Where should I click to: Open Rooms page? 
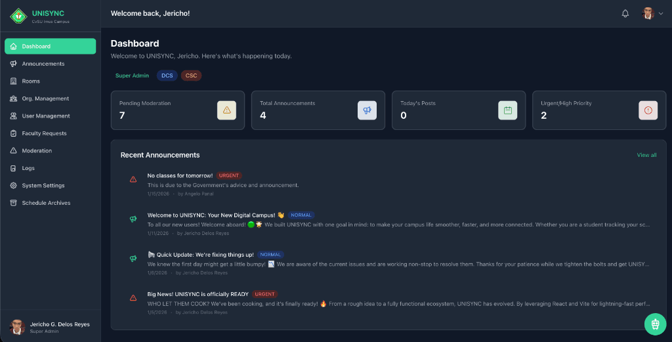pos(50,81)
